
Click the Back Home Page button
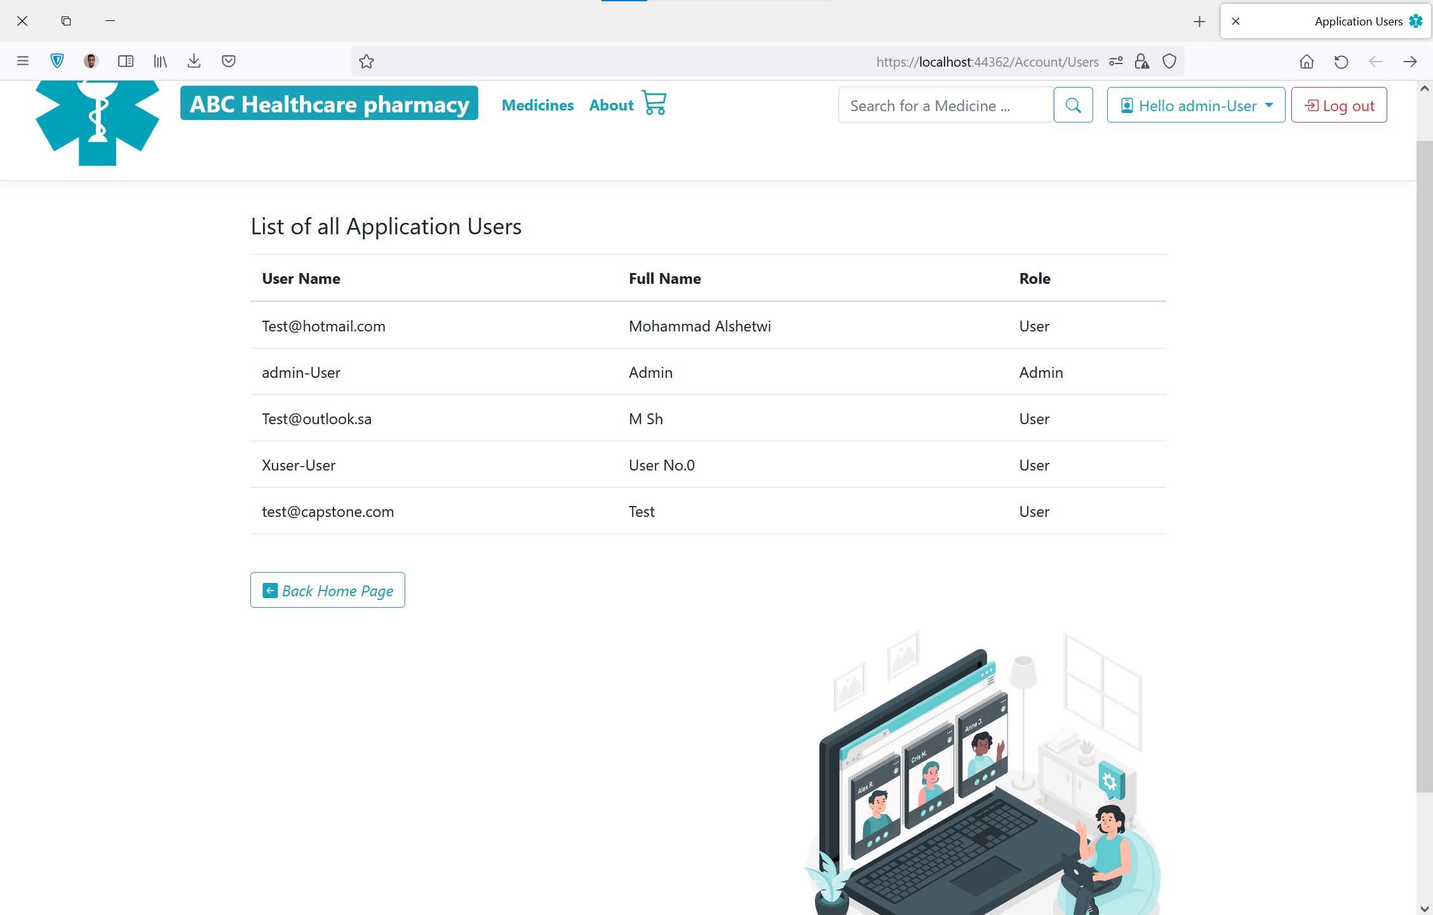[327, 590]
